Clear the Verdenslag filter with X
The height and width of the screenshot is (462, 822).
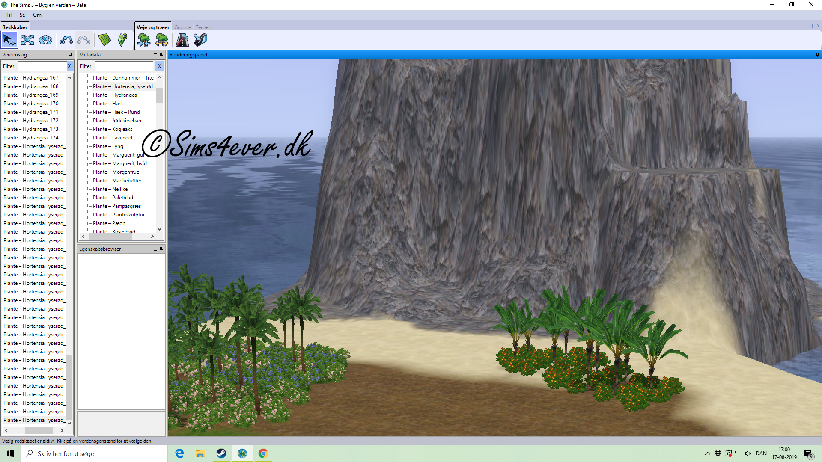pyautogui.click(x=69, y=66)
